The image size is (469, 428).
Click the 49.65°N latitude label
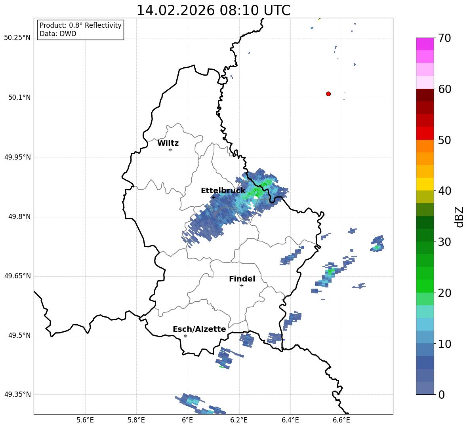17,276
